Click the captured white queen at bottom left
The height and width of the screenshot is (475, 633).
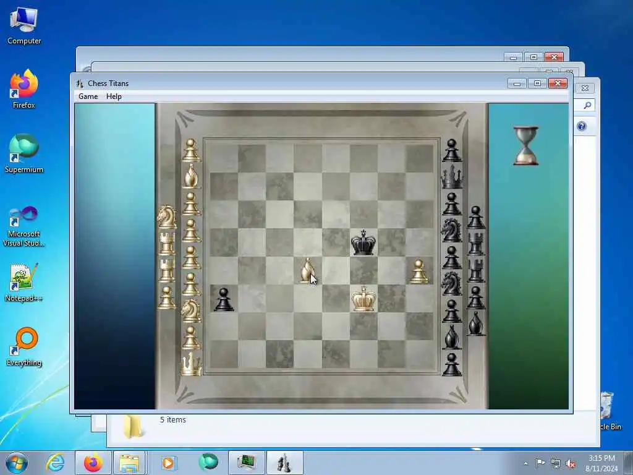[191, 364]
